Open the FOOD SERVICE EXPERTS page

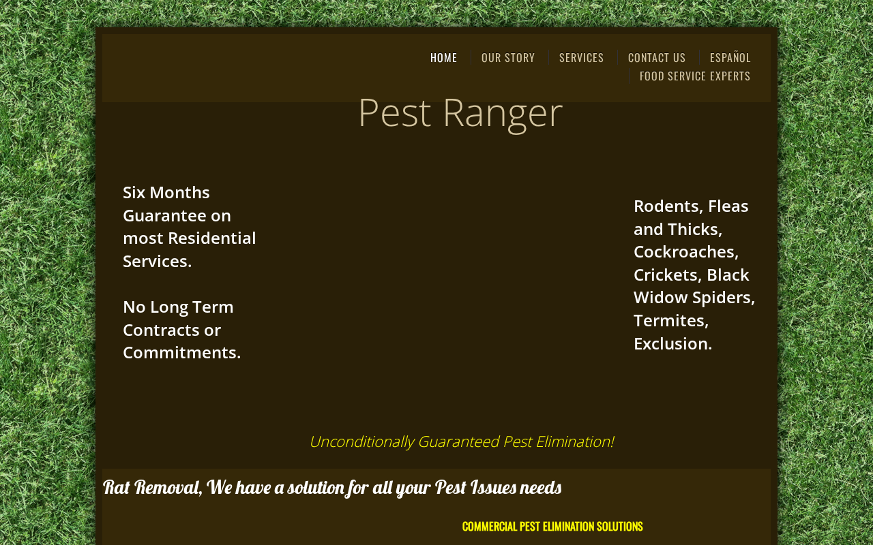coord(695,76)
